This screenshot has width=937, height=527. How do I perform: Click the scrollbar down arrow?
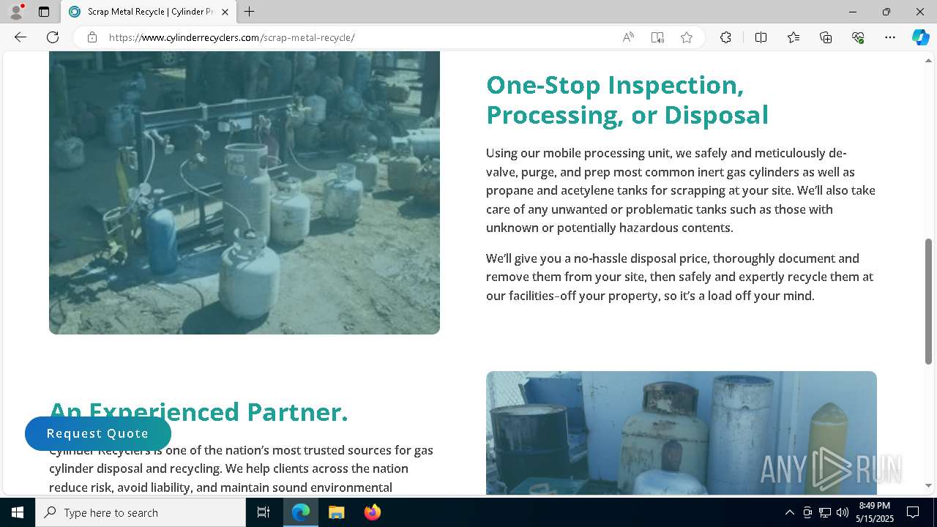coord(928,485)
